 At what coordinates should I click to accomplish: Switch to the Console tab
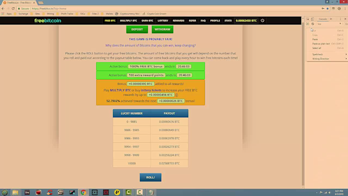point(323,19)
